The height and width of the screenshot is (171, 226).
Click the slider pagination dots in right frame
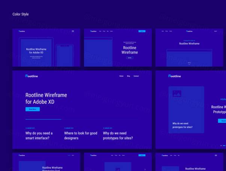[223, 145]
